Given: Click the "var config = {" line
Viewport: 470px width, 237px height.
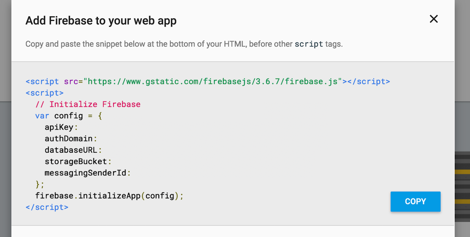Looking at the screenshot, I should coord(68,116).
